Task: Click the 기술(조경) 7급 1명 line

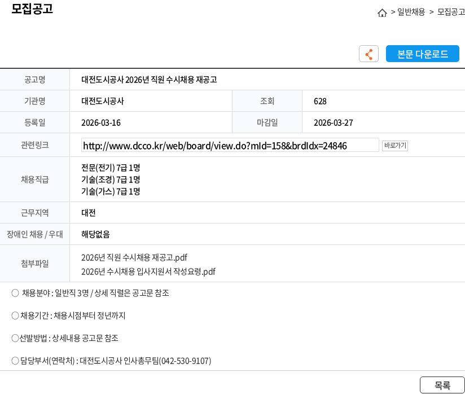Action: 111,180
